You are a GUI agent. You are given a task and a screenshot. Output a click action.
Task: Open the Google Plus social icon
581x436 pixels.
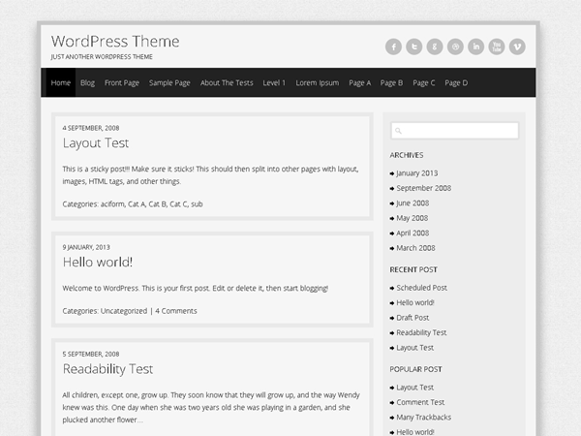pyautogui.click(x=435, y=47)
